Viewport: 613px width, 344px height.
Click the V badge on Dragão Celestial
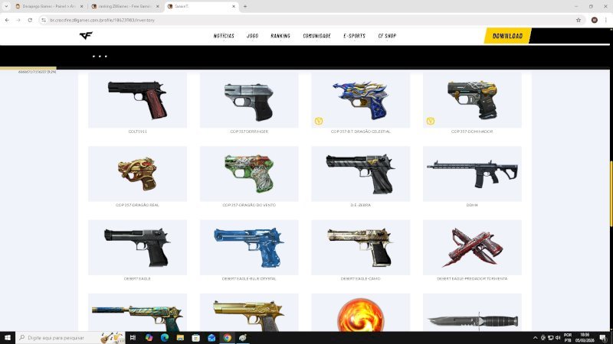coord(319,122)
